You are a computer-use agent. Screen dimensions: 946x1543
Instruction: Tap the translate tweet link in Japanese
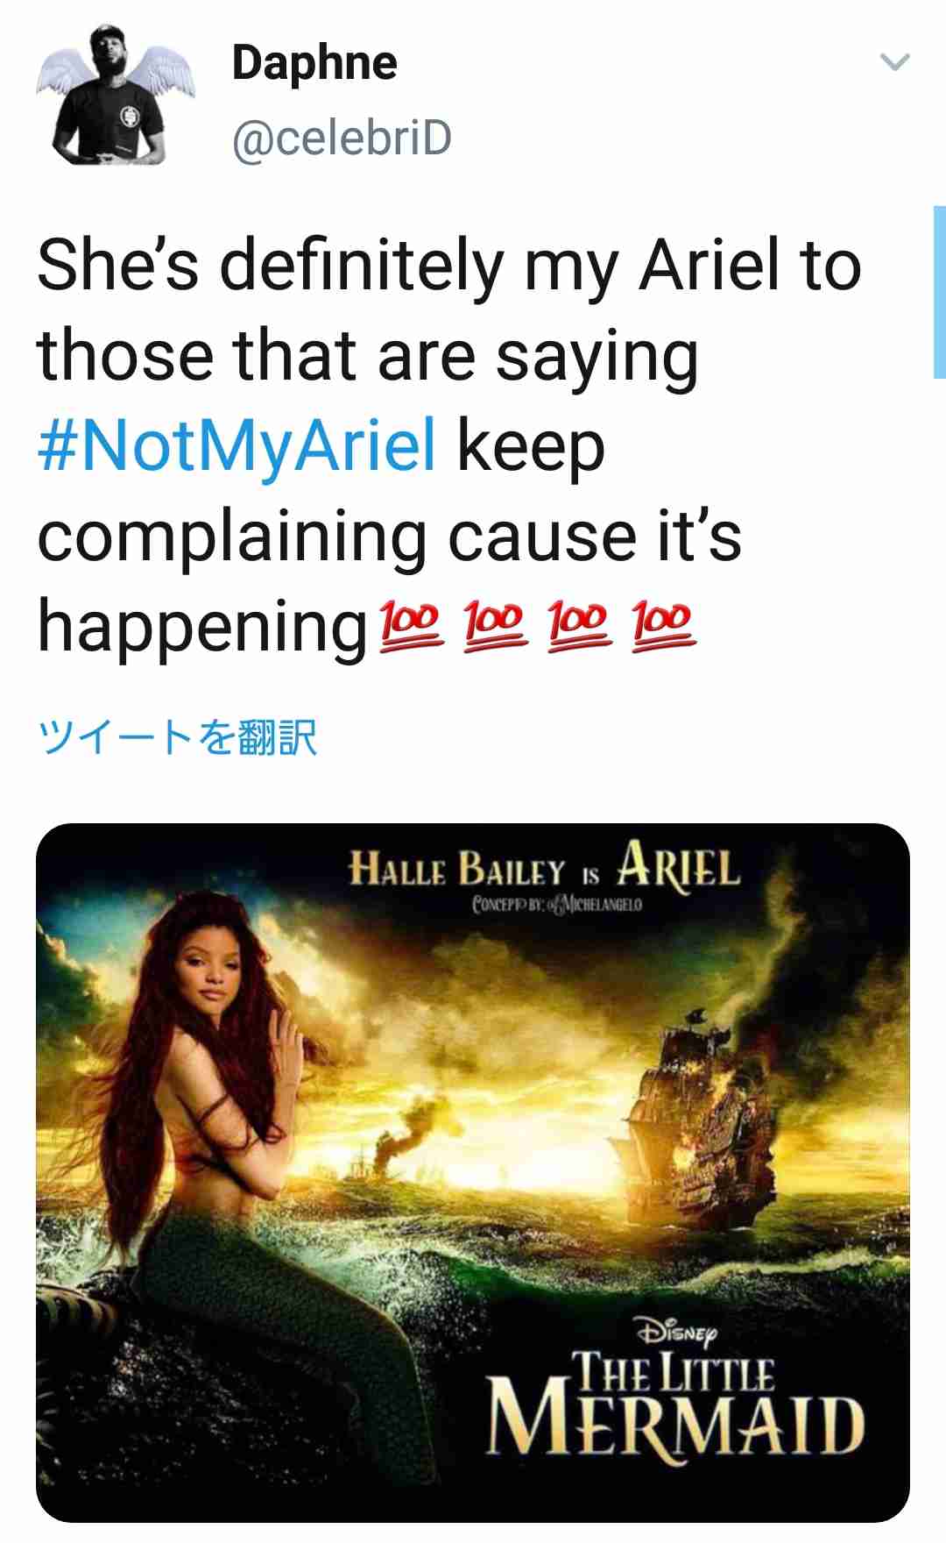[177, 737]
